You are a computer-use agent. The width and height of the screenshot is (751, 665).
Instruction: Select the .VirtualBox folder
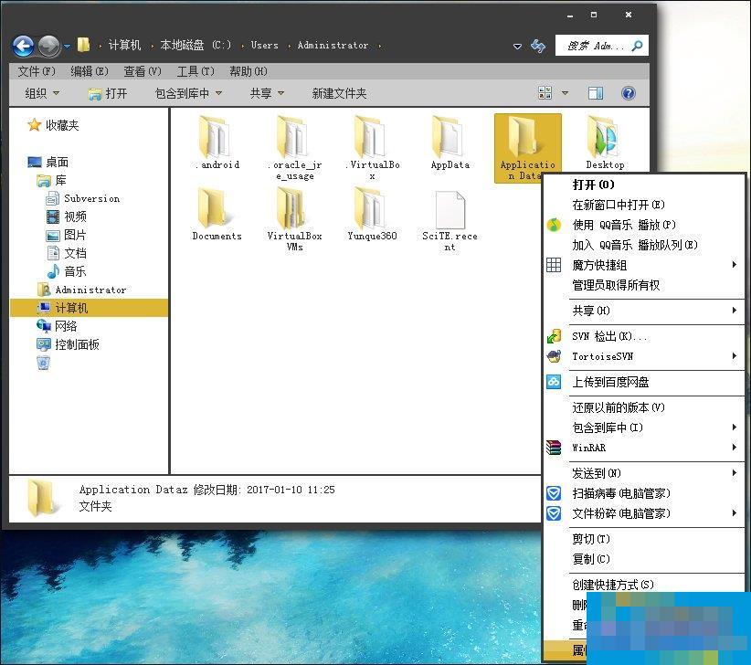[372, 148]
